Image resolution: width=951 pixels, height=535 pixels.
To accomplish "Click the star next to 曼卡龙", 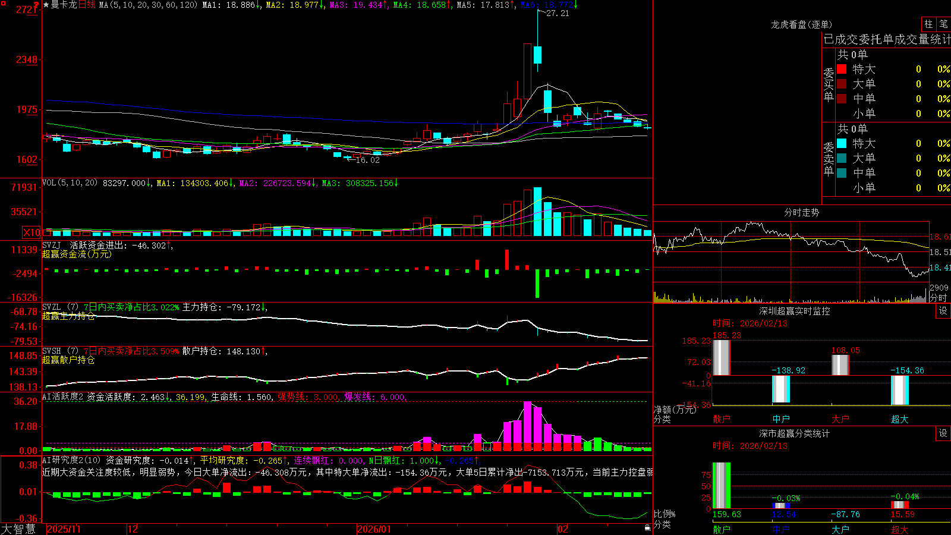I will click(x=46, y=5).
